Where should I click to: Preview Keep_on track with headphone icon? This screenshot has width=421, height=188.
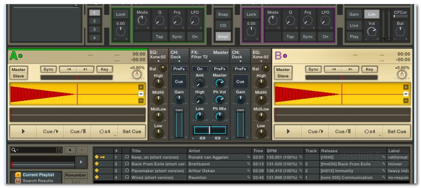[x=127, y=157]
